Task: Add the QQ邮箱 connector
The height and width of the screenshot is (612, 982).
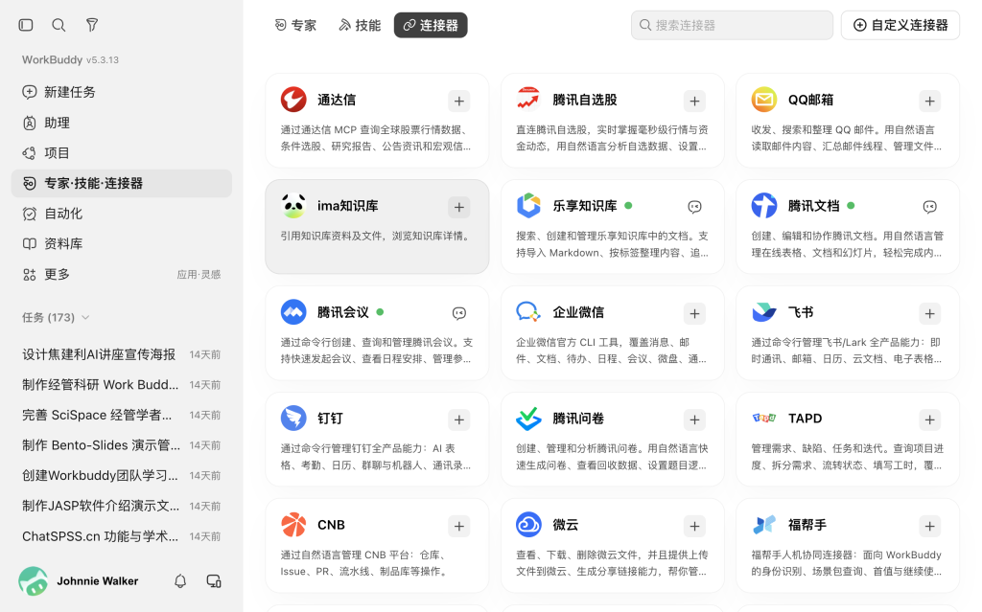Action: [x=930, y=101]
